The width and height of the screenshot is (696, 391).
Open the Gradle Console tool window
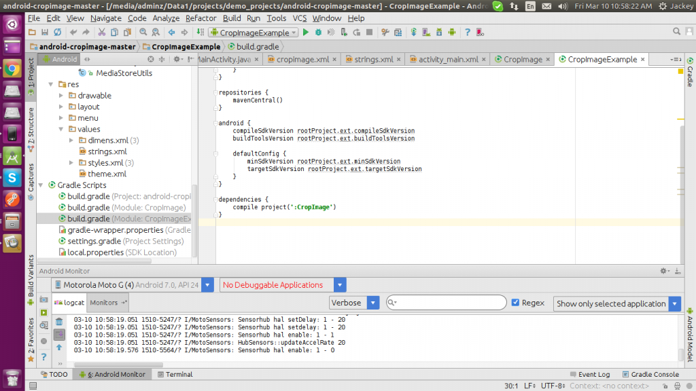(x=649, y=374)
